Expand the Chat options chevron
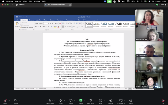Viewport: 168px width, 105px height. click(x=65, y=100)
